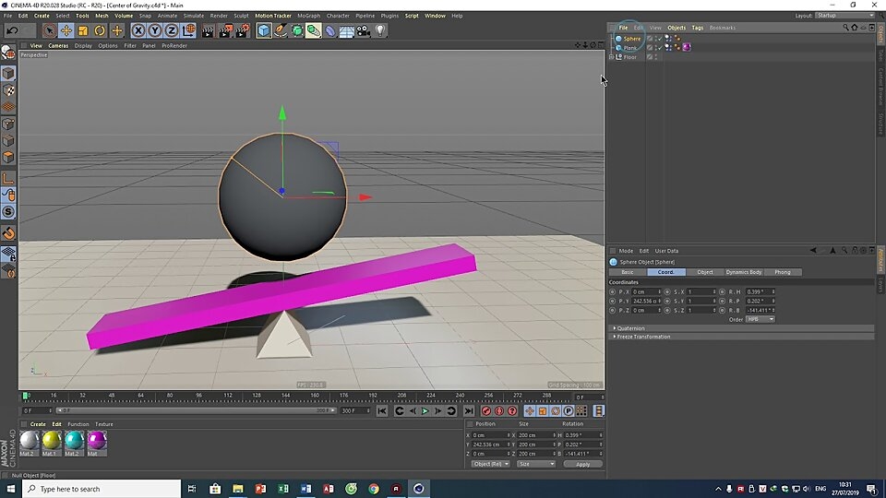Add a Floor environment object
The image size is (886, 498).
(x=347, y=30)
